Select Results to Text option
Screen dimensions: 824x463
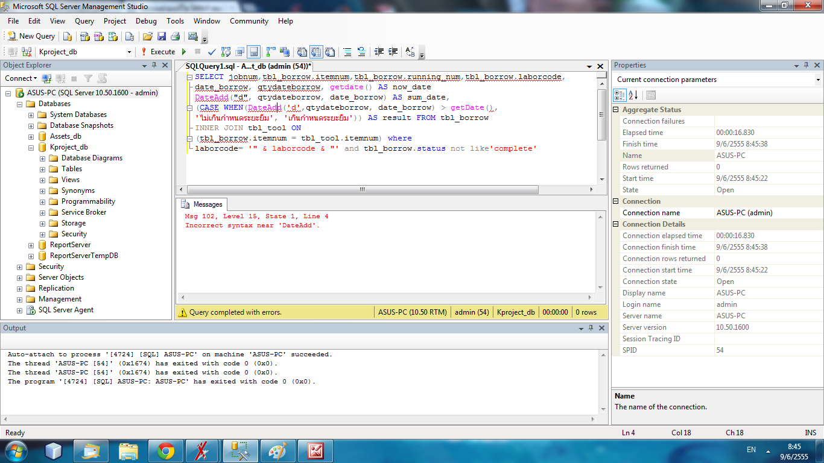(302, 52)
